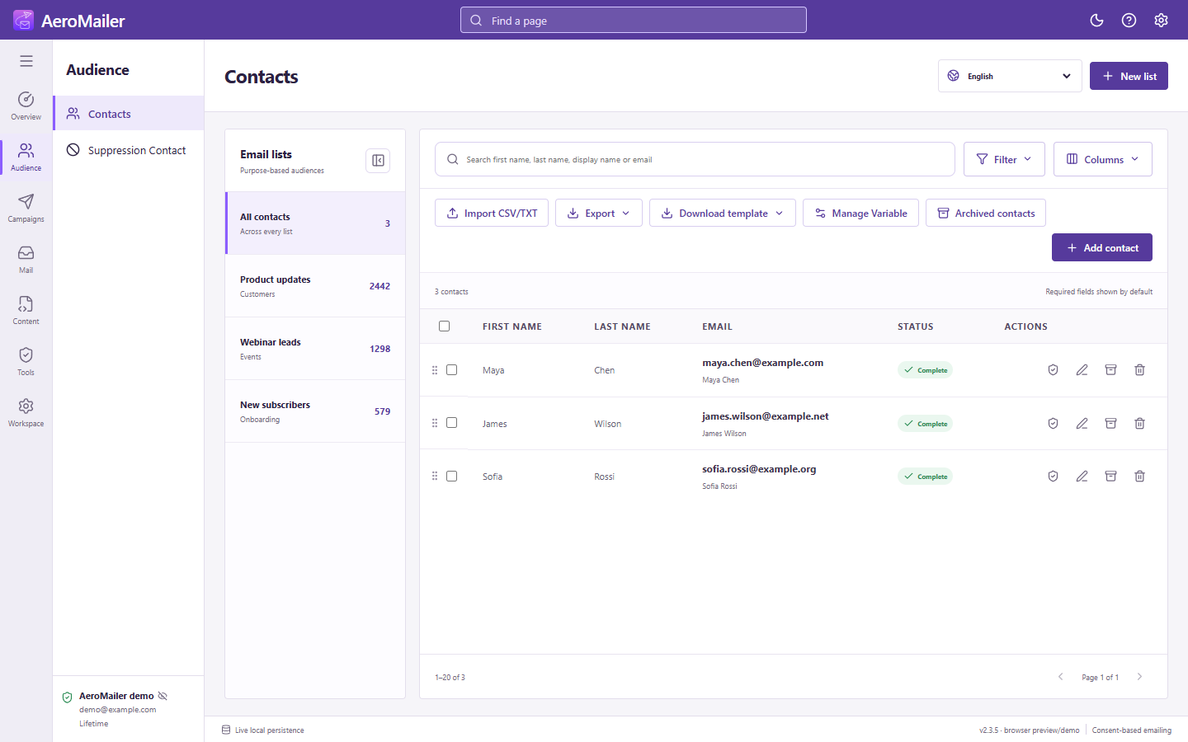Open the Download template dropdown
Viewport: 1188px width, 742px height.
(x=722, y=213)
